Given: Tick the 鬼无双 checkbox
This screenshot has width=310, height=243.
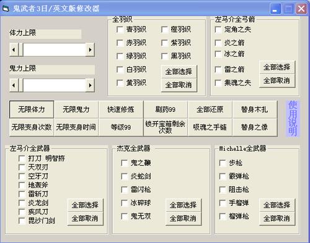Looking at the screenshot, I should (125, 216).
